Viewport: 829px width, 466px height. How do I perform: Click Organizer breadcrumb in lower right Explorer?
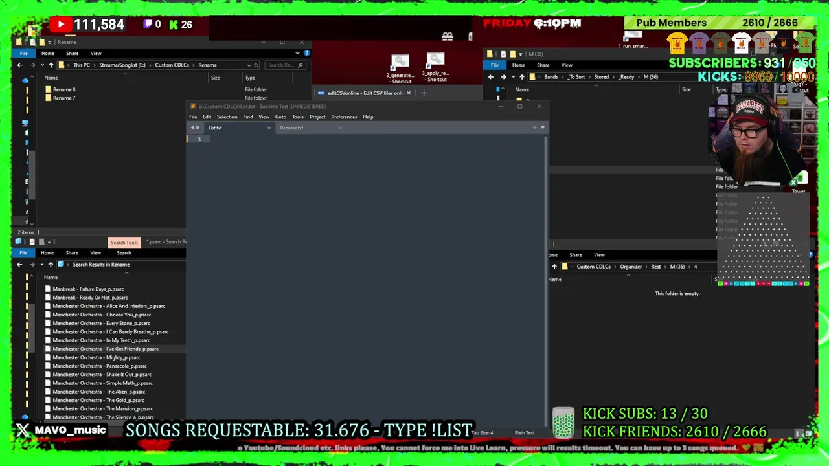[x=631, y=267]
